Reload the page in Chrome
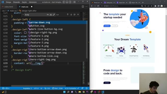The height and width of the screenshot is (94, 167). coord(98,6)
